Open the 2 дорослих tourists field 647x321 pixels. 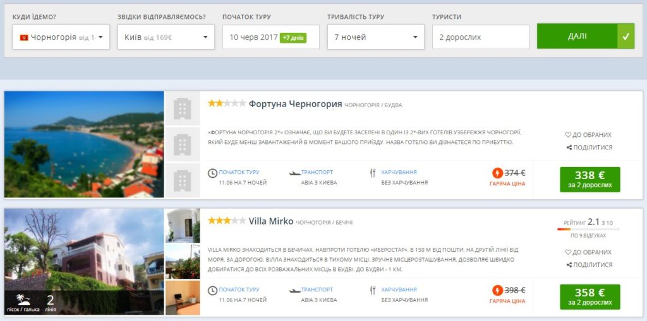(481, 37)
